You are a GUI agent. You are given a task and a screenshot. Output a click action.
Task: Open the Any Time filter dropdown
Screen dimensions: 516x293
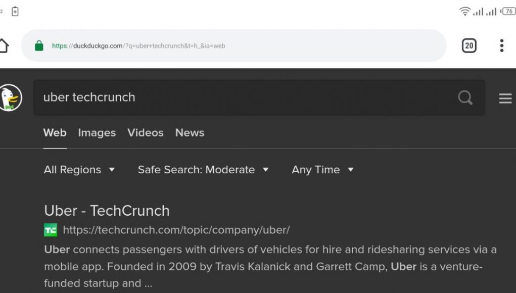323,170
